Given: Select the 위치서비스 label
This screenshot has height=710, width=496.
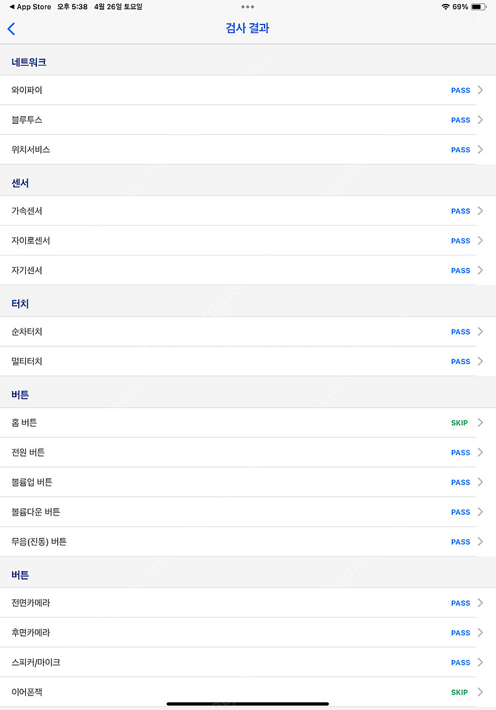Looking at the screenshot, I should (x=31, y=150).
